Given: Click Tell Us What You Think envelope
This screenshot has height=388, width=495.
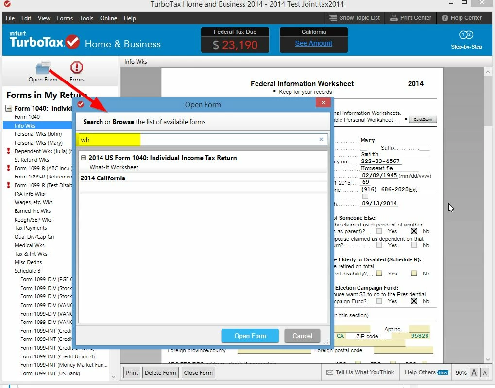Looking at the screenshot, I should coord(329,372).
